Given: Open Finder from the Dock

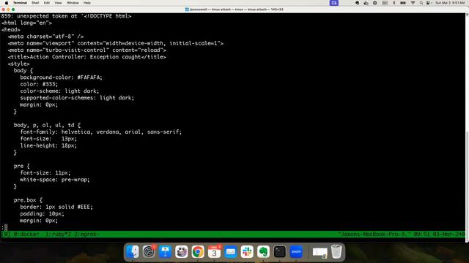Looking at the screenshot, I should (132, 252).
